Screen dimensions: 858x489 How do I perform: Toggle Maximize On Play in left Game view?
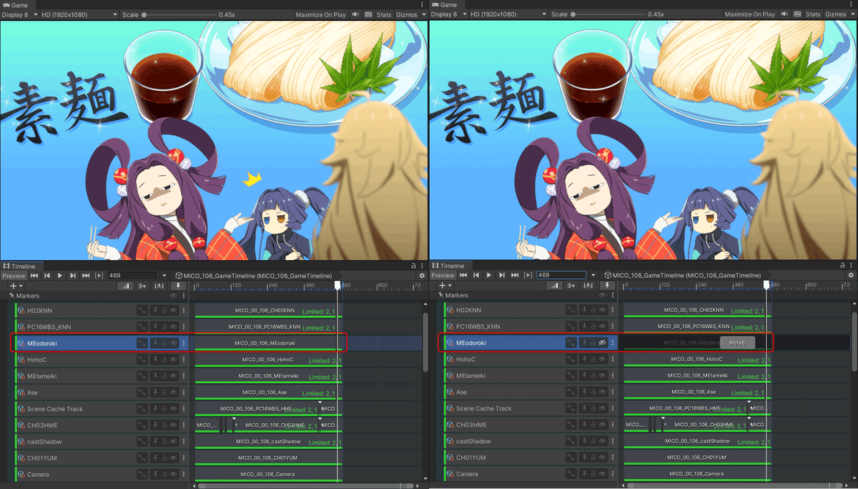tap(320, 14)
